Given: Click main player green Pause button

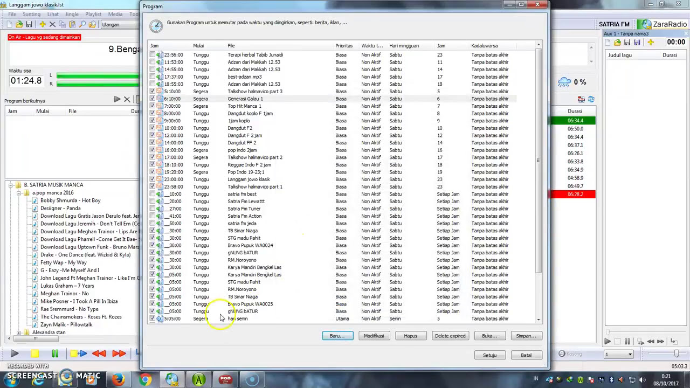Looking at the screenshot, I should pos(55,354).
